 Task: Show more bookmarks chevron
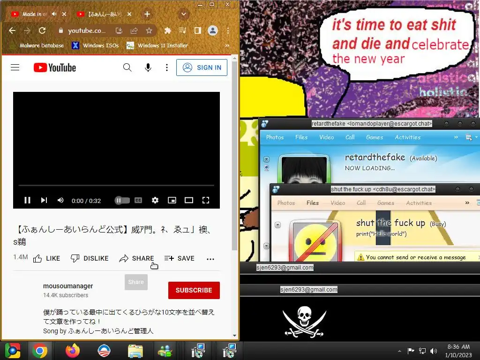pos(227,45)
